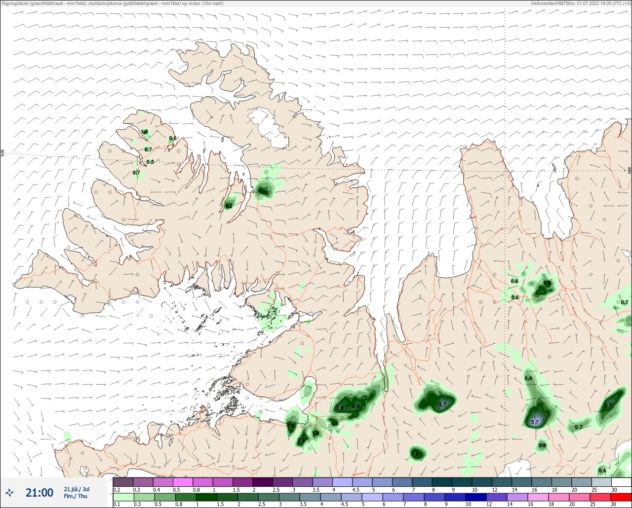Viewport: 632px width, 508px height.
Task: Click the Icelandic Met Office logo icon
Action: 9,492
